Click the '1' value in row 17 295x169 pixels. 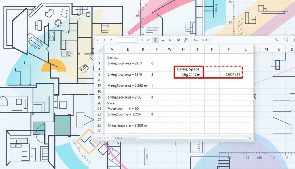point(152,86)
